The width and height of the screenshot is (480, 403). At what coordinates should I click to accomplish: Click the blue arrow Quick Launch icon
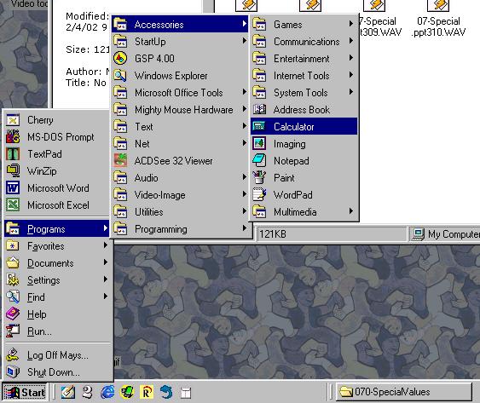[x=166, y=392]
